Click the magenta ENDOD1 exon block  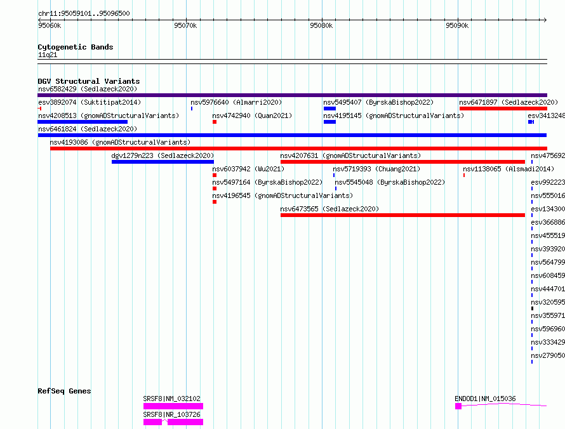[x=458, y=406]
